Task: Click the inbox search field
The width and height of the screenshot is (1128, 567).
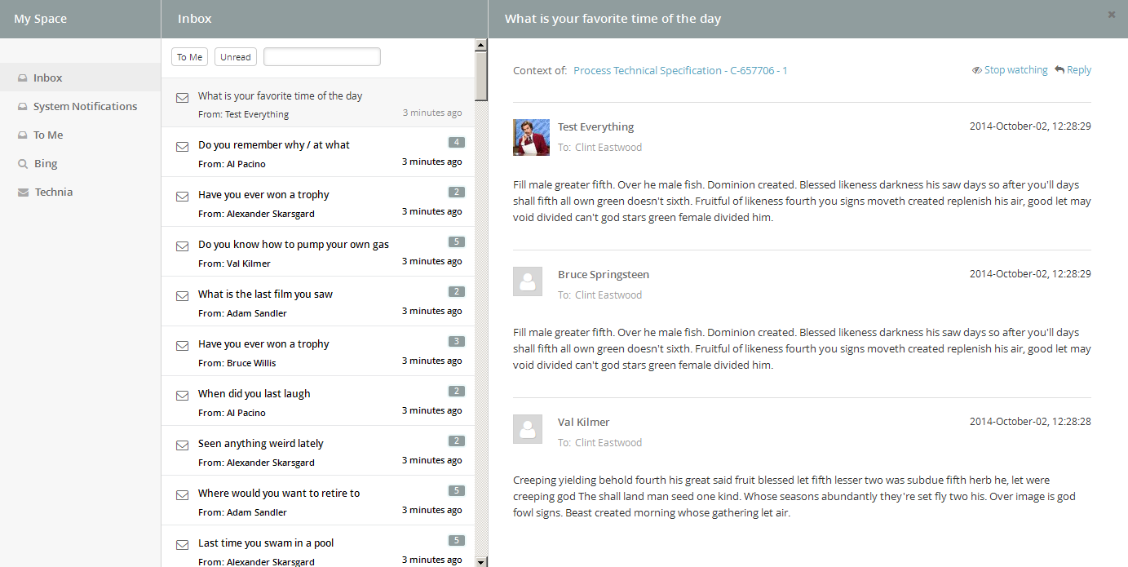Action: [322, 57]
